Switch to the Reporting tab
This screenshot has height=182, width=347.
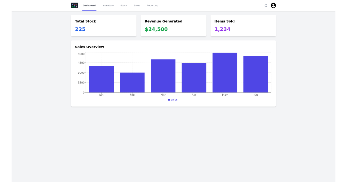[x=152, y=5]
